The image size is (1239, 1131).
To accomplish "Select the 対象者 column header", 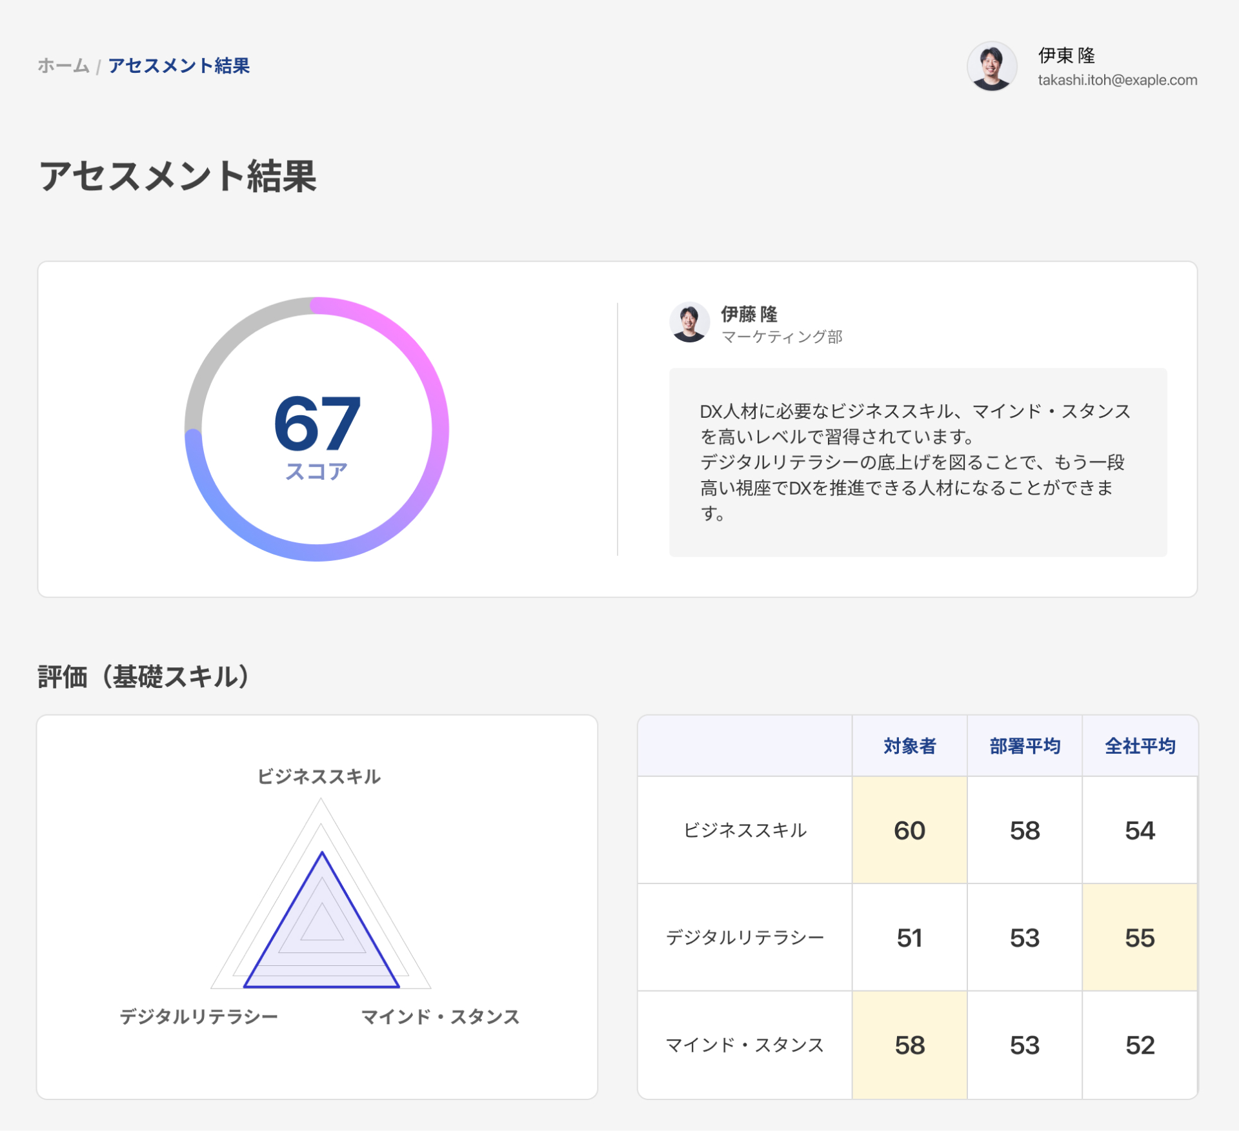I will tap(909, 746).
